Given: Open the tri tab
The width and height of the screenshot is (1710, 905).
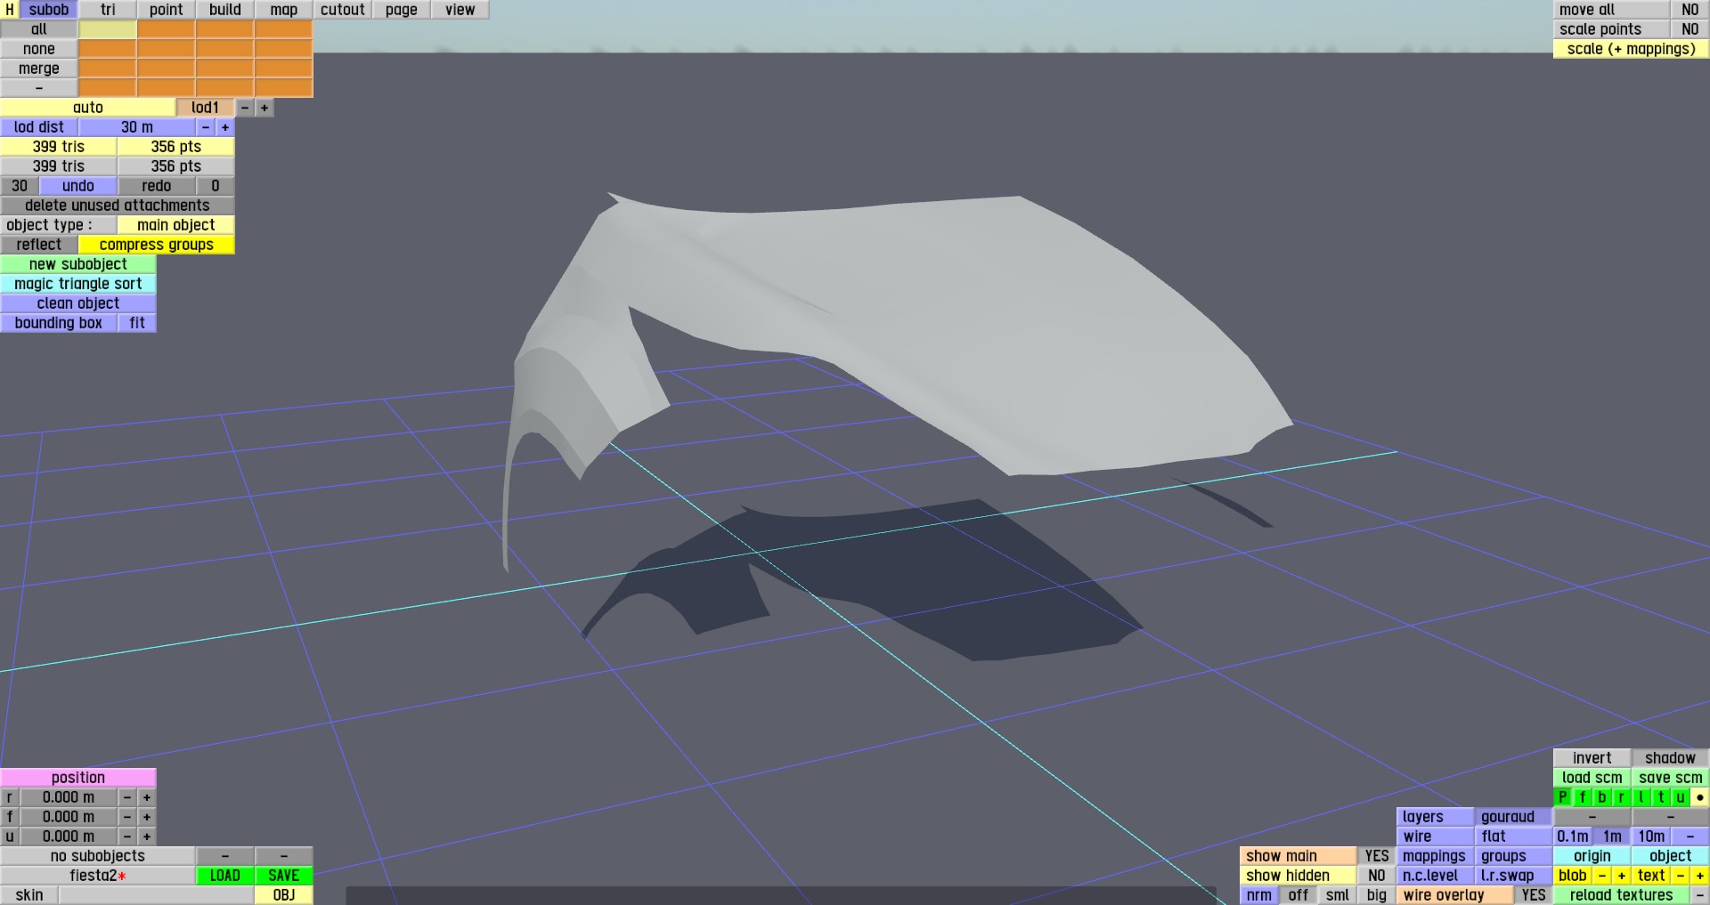Looking at the screenshot, I should pyautogui.click(x=108, y=10).
